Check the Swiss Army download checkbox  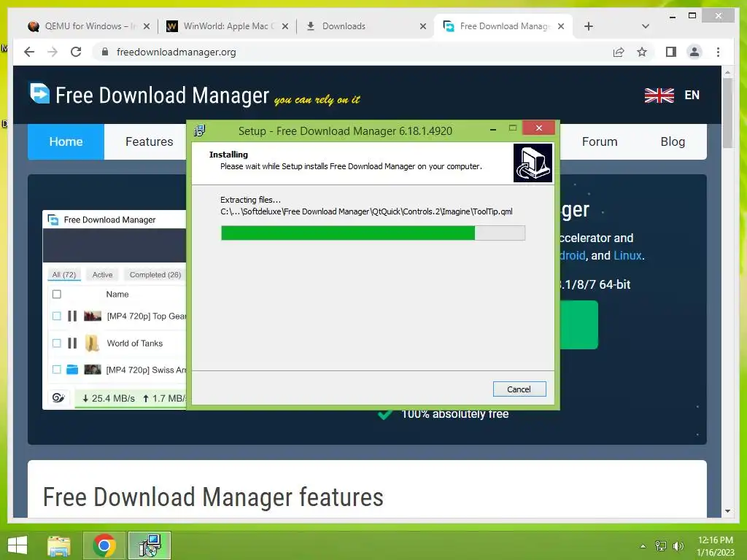click(57, 370)
